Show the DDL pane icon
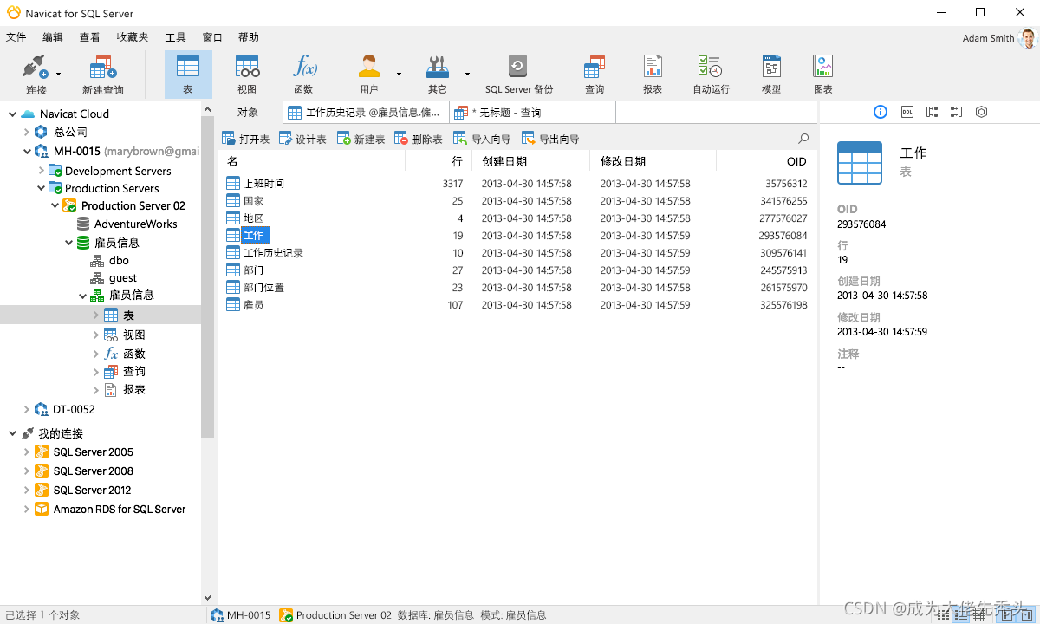The image size is (1040, 624). [907, 112]
